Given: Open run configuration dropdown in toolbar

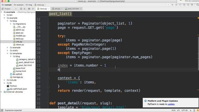Looking at the screenshot, I should (x=168, y=5).
